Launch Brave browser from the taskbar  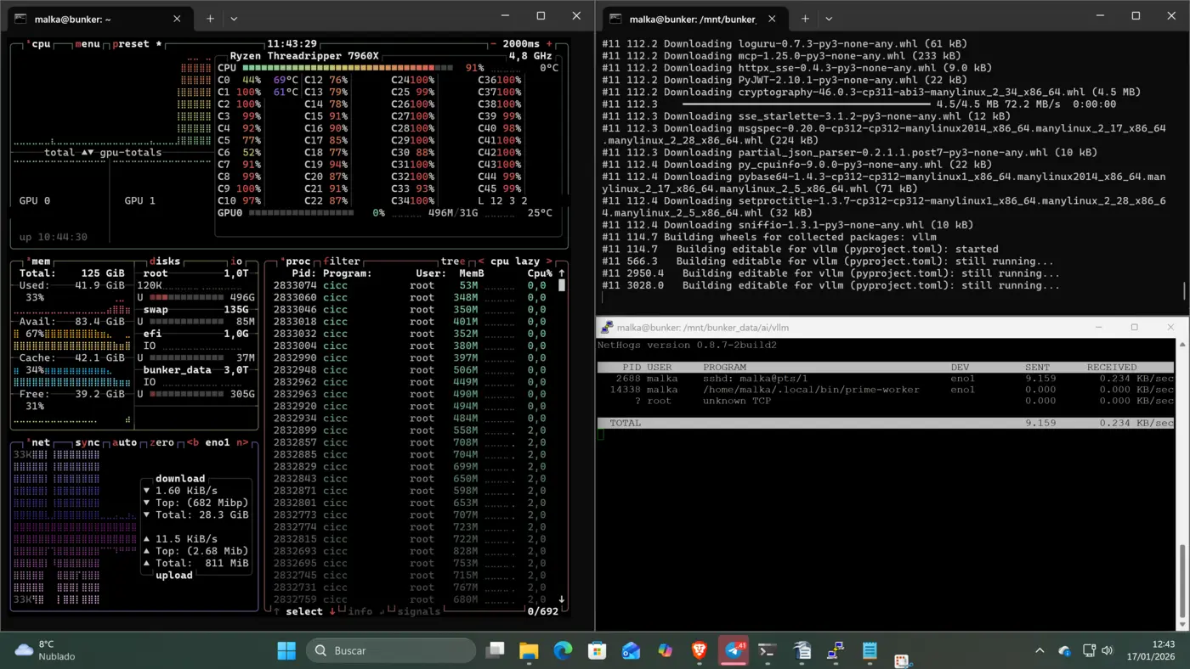click(x=699, y=650)
